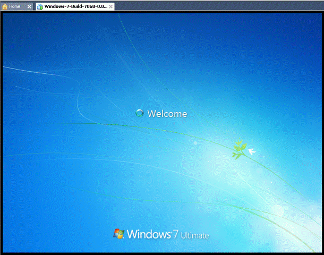Click the Welcome text on login screen
Screen dimensions: 324x255
coord(167,114)
